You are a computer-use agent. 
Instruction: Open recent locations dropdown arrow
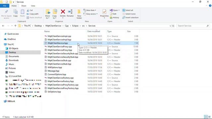(12, 26)
